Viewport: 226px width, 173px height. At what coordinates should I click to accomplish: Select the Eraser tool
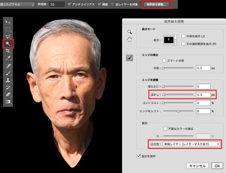coord(8,95)
